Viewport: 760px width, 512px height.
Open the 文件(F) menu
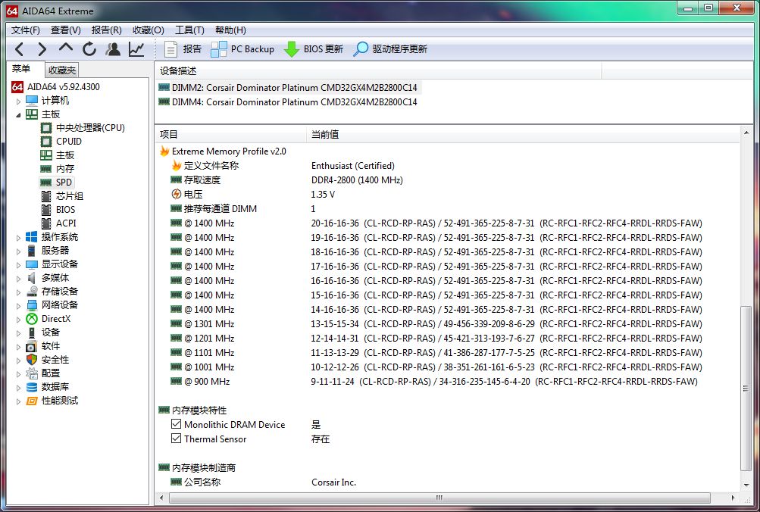(x=26, y=30)
